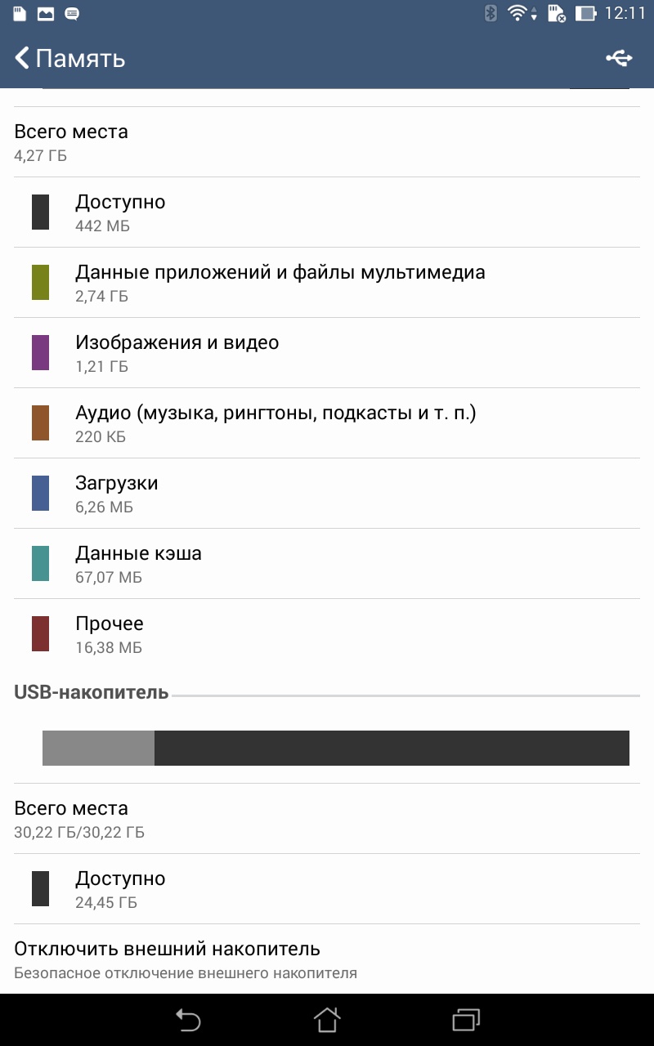The image size is (654, 1046).
Task: Open Данные приложений и файлы мультимедиа
Action: [x=280, y=283]
